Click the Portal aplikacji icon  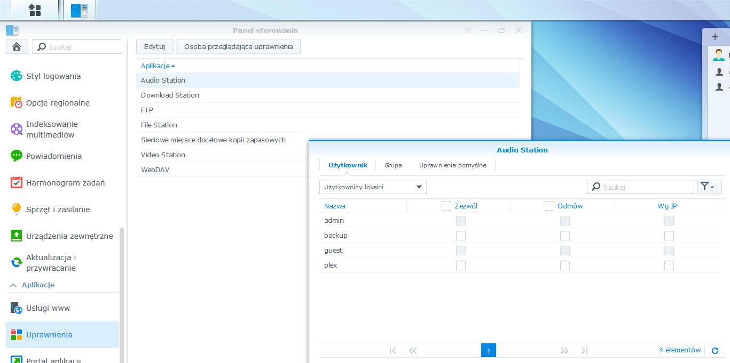pos(17,360)
